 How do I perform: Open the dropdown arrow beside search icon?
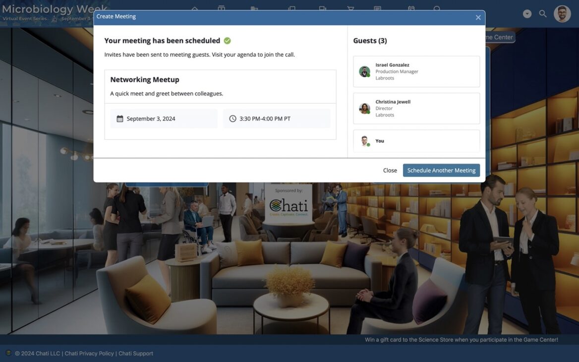click(x=527, y=14)
